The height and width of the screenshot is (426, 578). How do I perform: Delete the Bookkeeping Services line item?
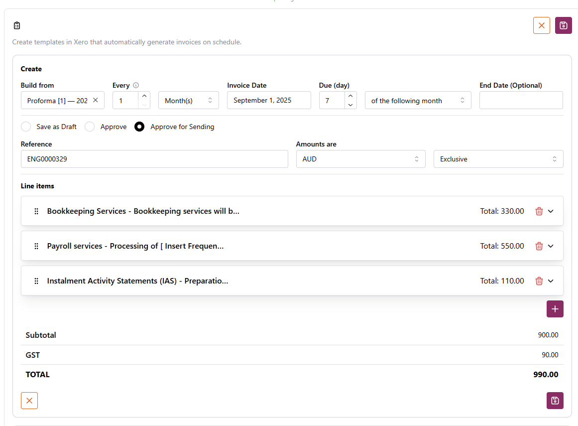coord(539,211)
